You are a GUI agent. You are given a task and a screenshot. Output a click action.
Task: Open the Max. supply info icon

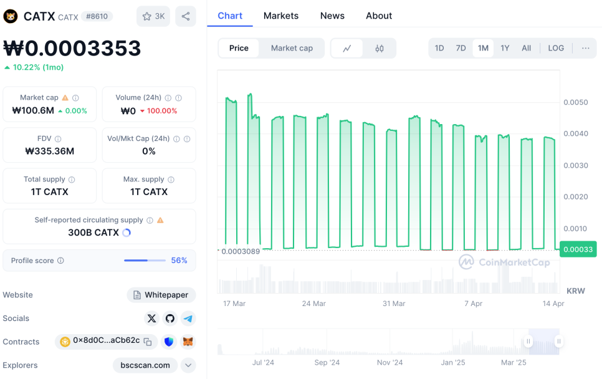(x=171, y=180)
